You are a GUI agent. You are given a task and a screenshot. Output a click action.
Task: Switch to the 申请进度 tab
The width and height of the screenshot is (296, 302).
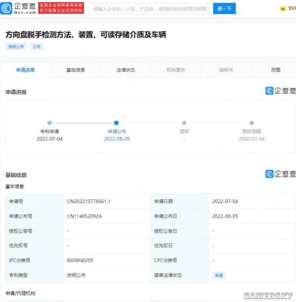coord(25,70)
